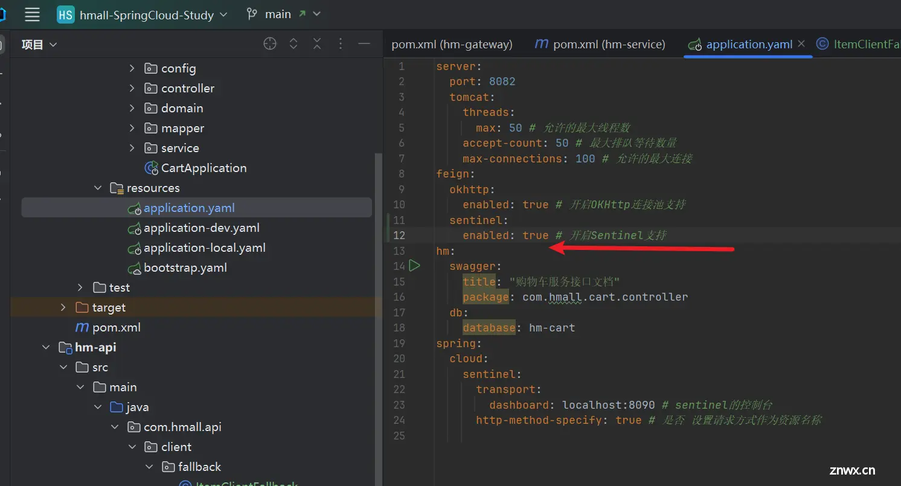Click the locate opened file target icon
Screen dimensions: 901x486
pyautogui.click(x=270, y=43)
